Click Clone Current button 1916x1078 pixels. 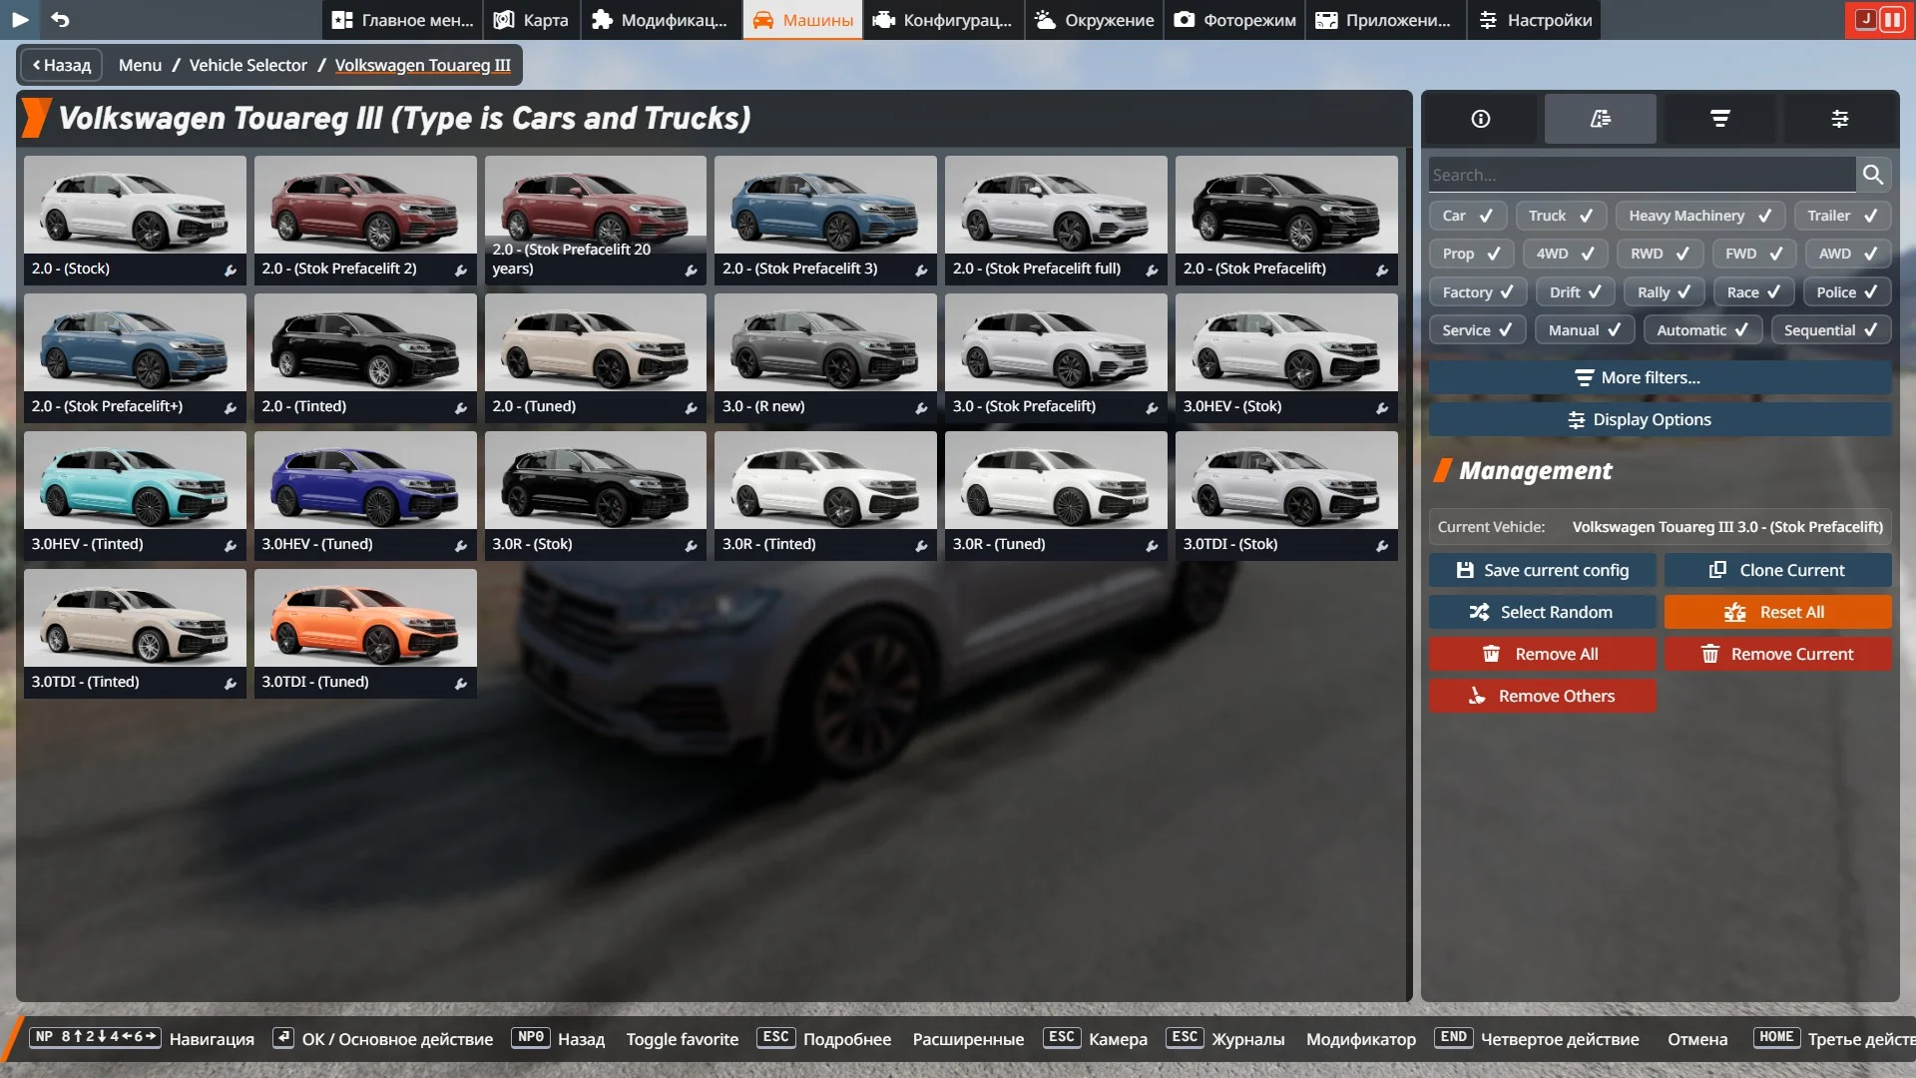[1777, 570]
